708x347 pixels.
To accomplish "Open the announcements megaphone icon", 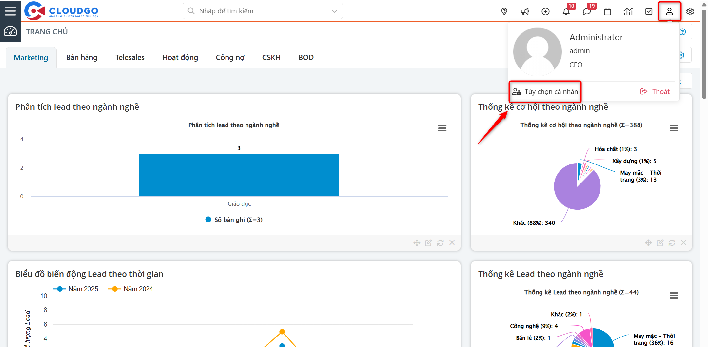I will click(x=525, y=11).
